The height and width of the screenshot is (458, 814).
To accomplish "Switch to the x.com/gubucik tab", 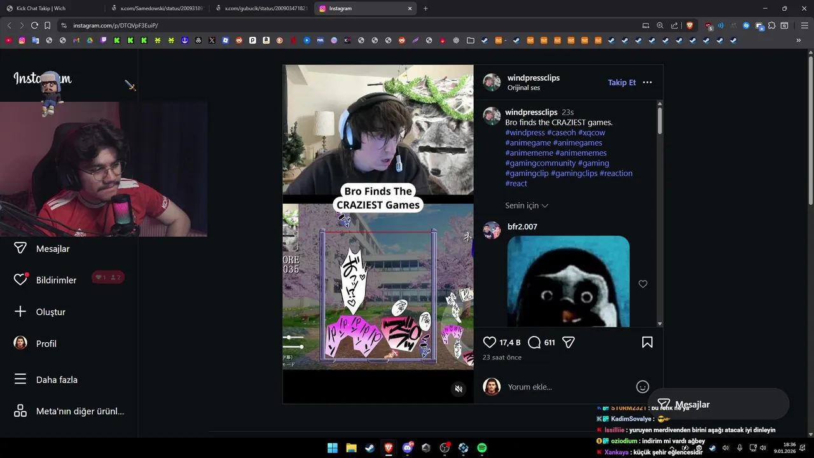I will point(262,8).
